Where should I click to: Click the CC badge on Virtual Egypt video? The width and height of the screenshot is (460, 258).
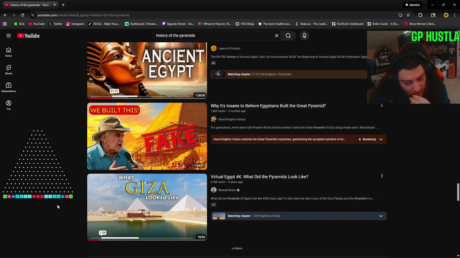pos(213,205)
